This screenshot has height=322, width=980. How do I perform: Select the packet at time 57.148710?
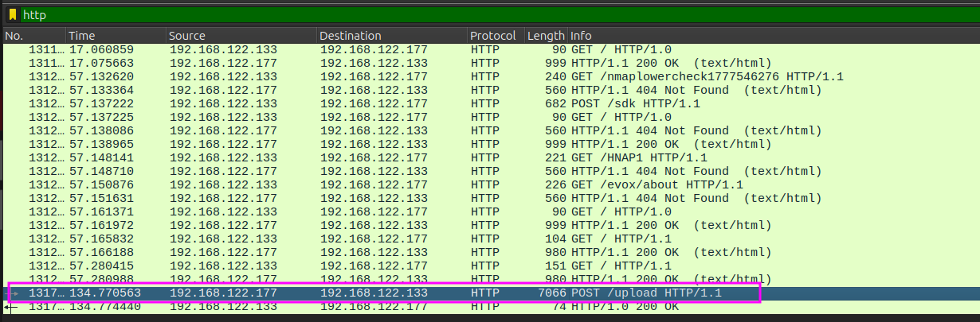[490, 171]
